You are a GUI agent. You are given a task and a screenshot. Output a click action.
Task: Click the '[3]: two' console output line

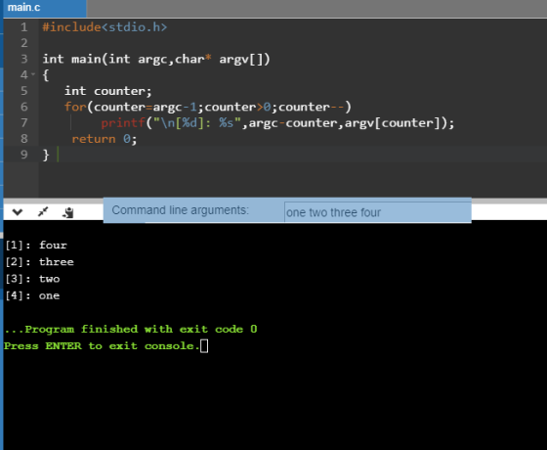click(32, 279)
